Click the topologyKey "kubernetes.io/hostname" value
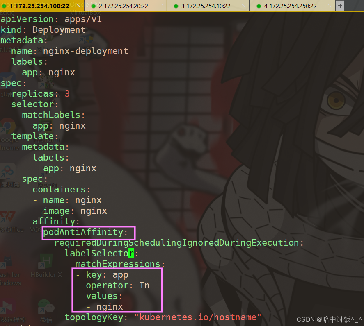This screenshot has width=364, height=326. [x=198, y=318]
